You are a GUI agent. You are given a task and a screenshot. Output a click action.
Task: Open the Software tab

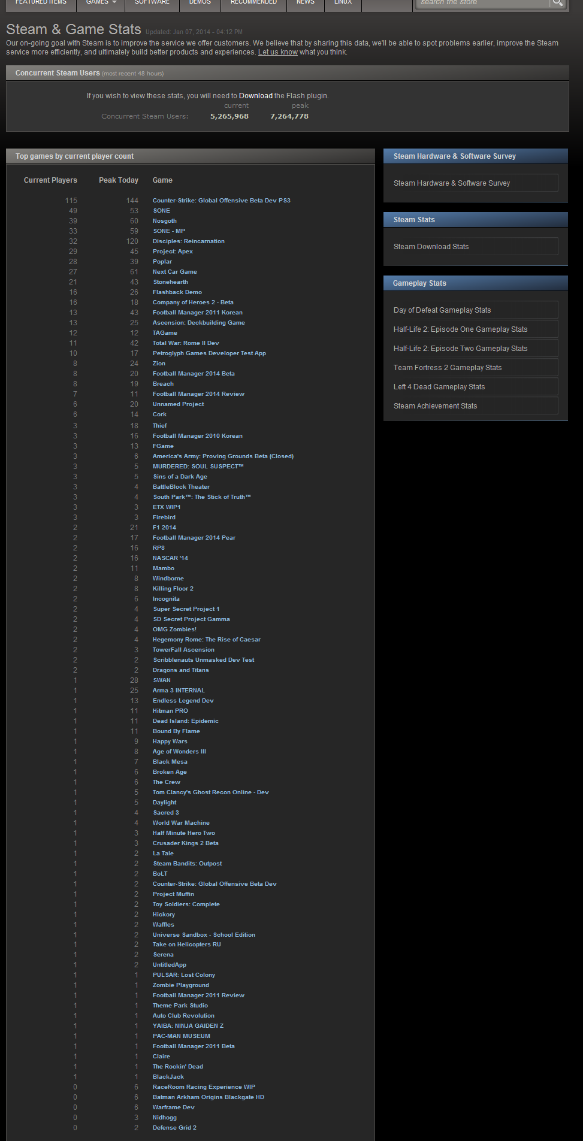pos(152,3)
